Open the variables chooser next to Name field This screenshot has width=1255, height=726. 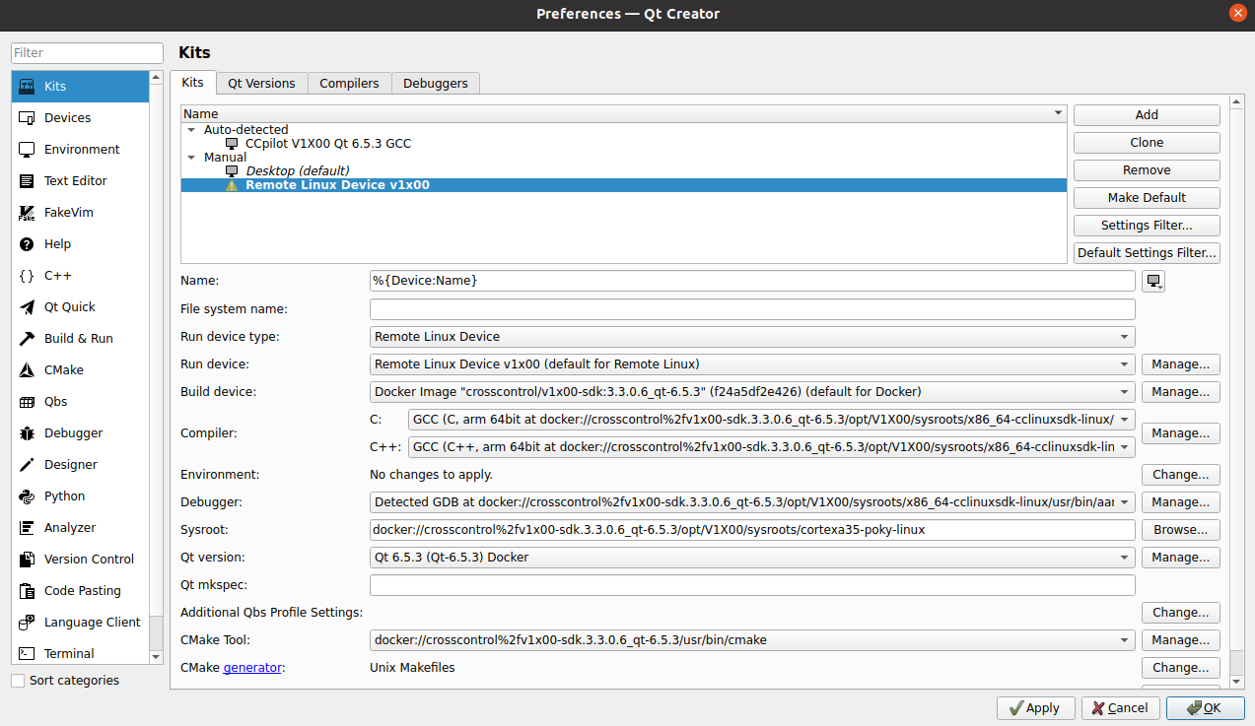(x=1152, y=280)
